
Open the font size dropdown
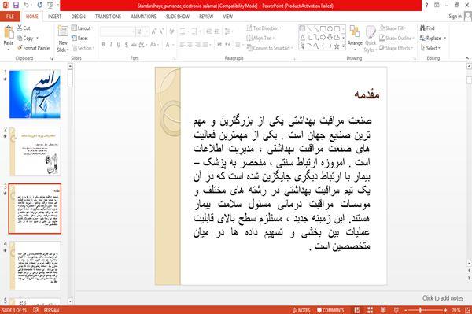click(147, 31)
